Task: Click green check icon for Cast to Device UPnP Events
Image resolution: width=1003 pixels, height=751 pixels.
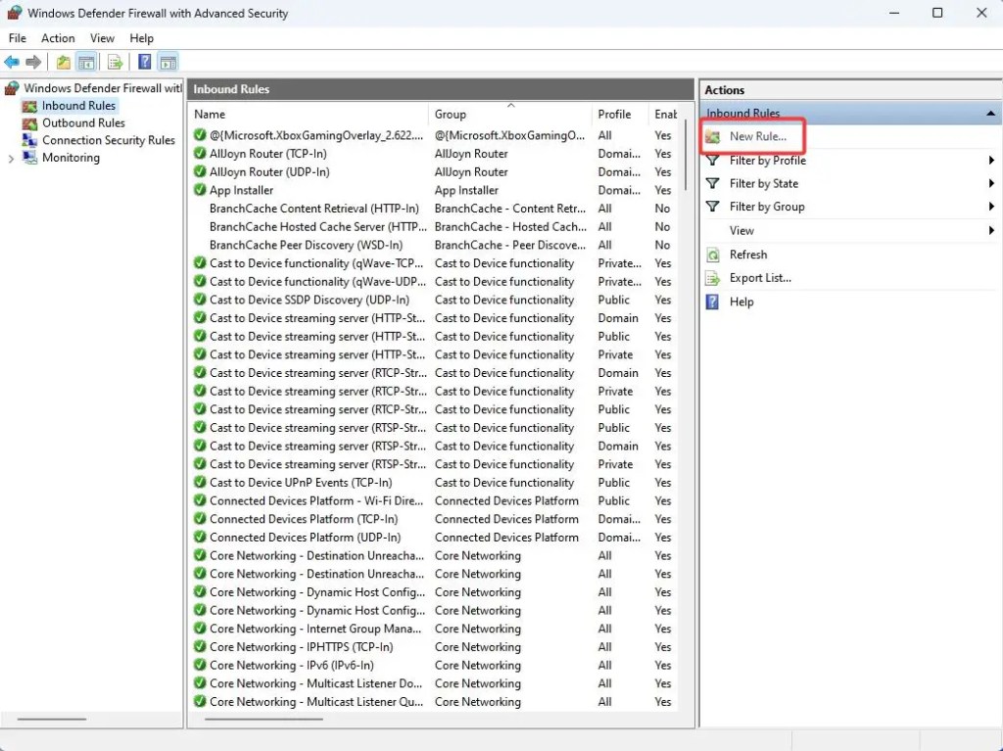Action: (200, 483)
